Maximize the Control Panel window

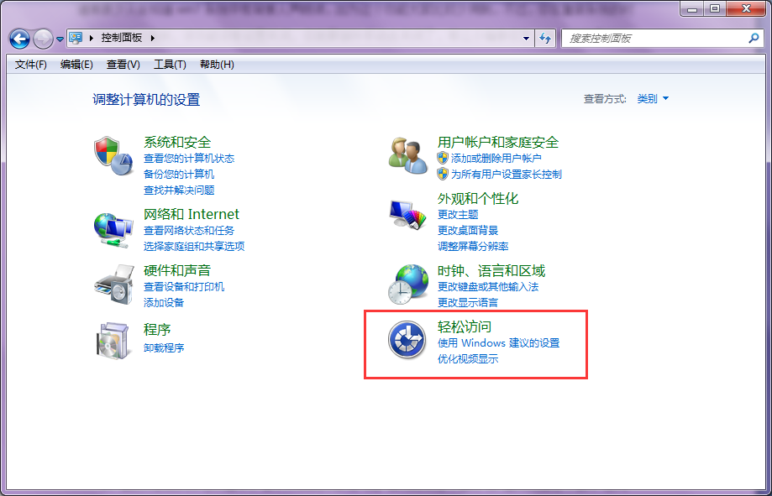[714, 8]
